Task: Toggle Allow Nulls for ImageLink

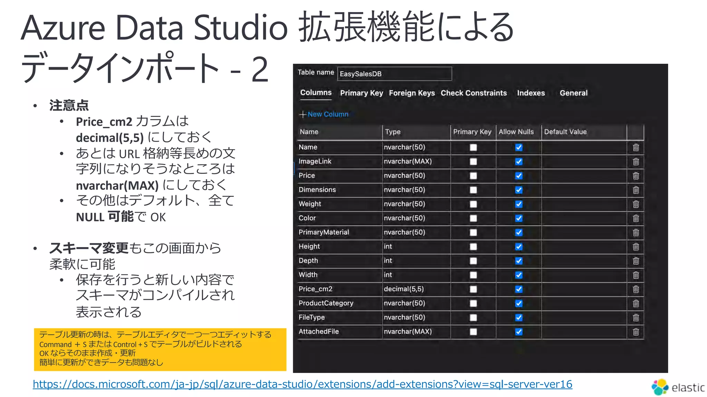Action: (x=519, y=162)
